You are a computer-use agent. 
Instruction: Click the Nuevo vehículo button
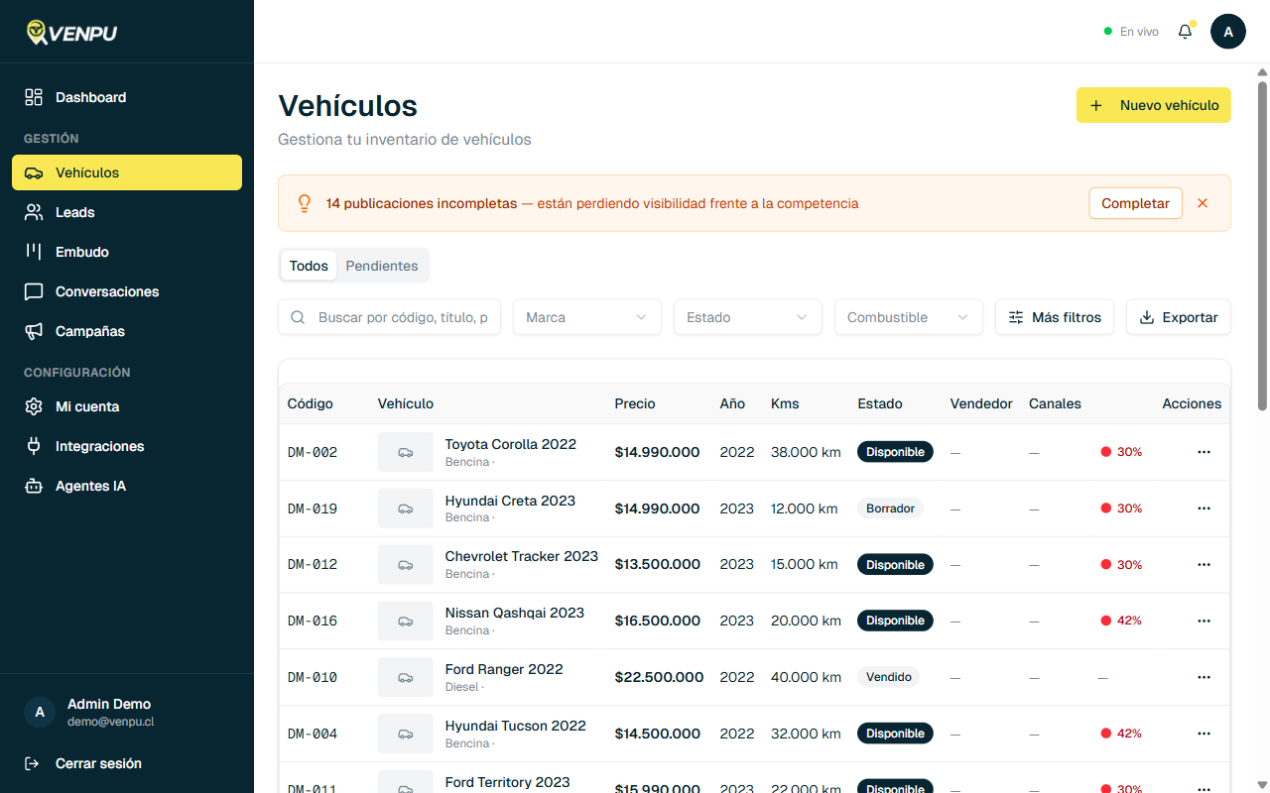coord(1153,105)
